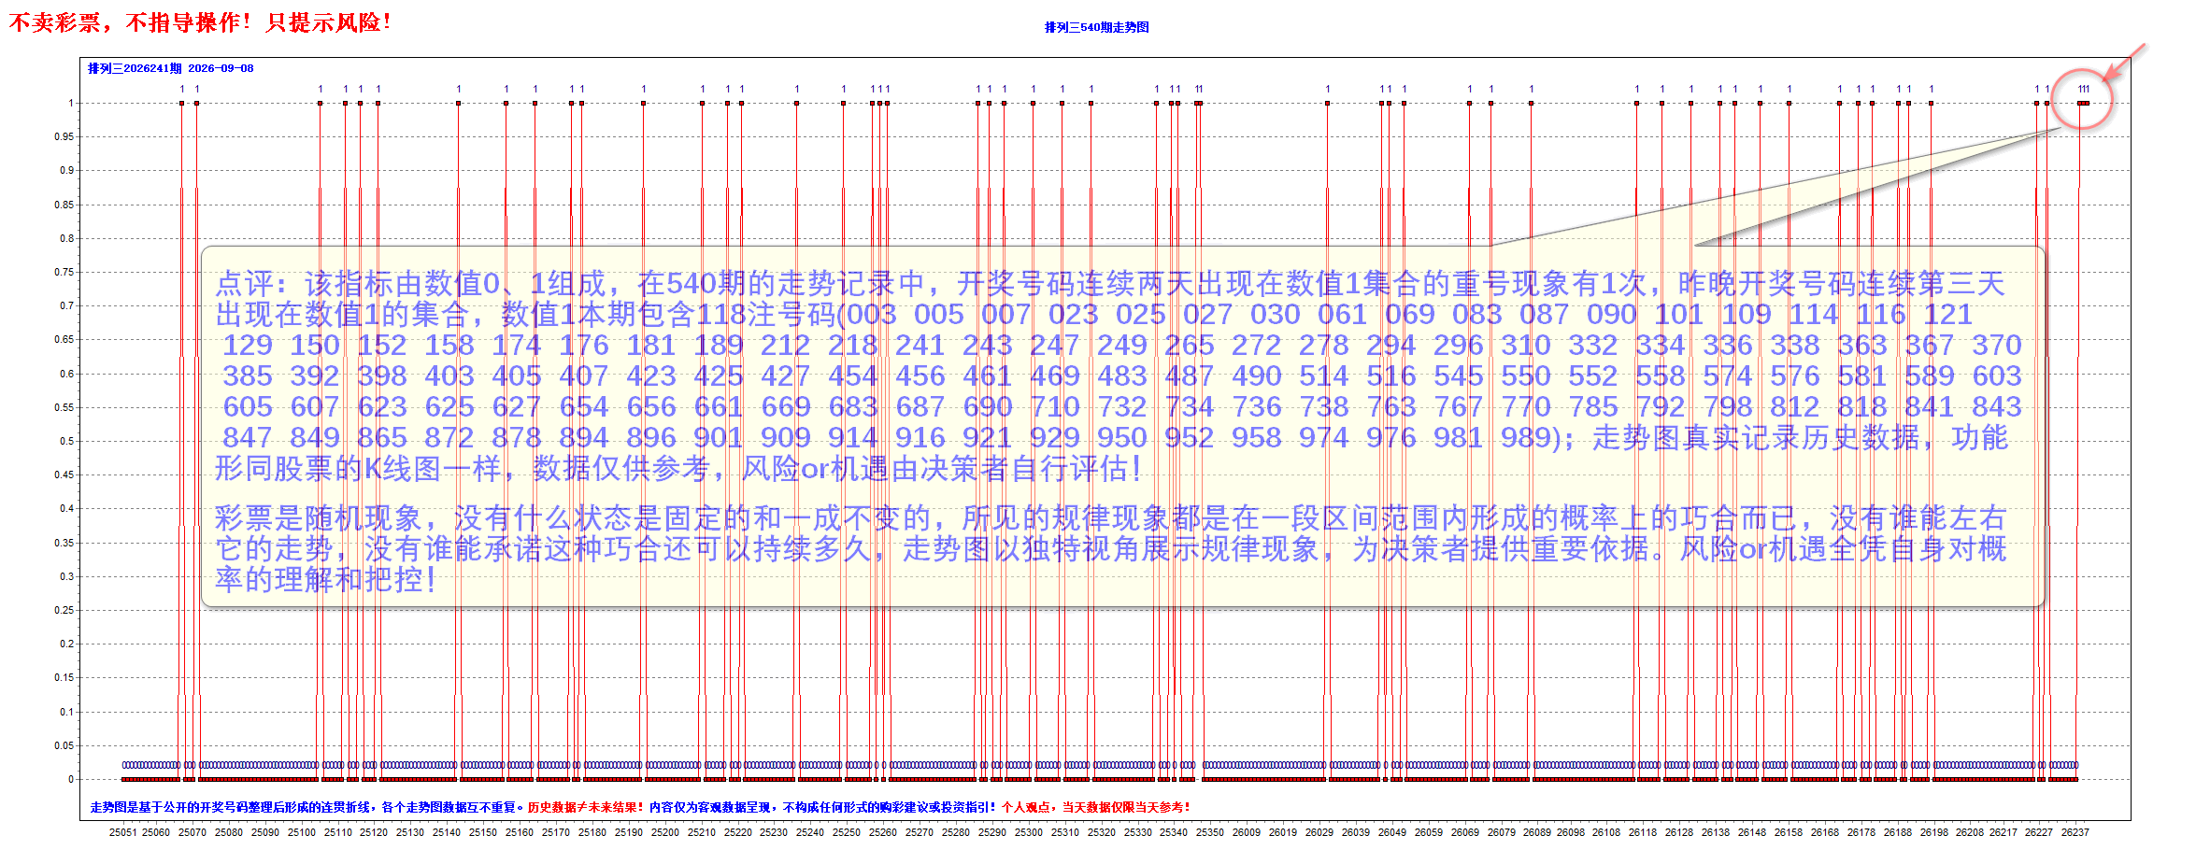Viewport: 2196px width, 864px height.
Task: Click the y-axis label 0.95
Action: pos(63,136)
